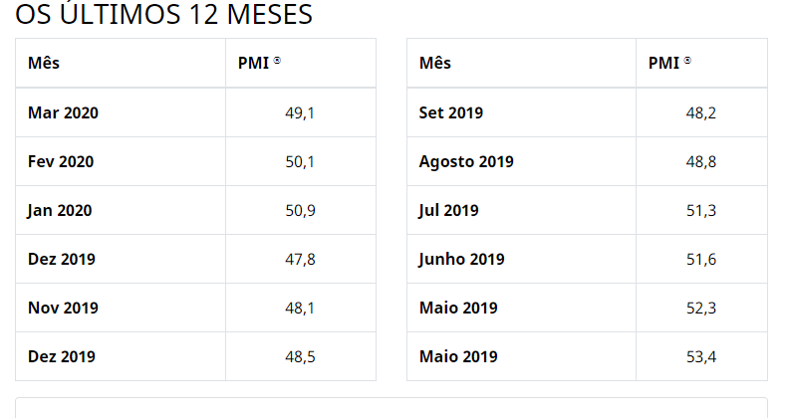Click the info icon beside PMI above 48,2
787x418 pixels.
coord(687,62)
